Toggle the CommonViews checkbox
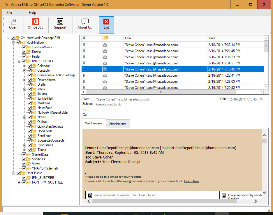 [x=24, y=47]
